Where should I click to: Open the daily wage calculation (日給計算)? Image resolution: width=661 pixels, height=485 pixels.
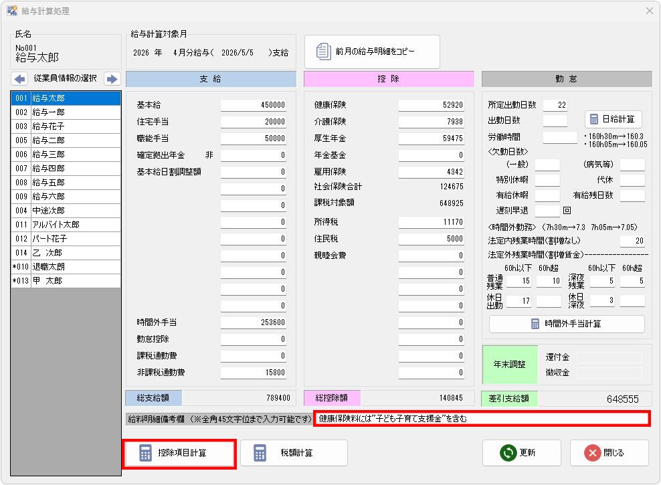[x=613, y=120]
